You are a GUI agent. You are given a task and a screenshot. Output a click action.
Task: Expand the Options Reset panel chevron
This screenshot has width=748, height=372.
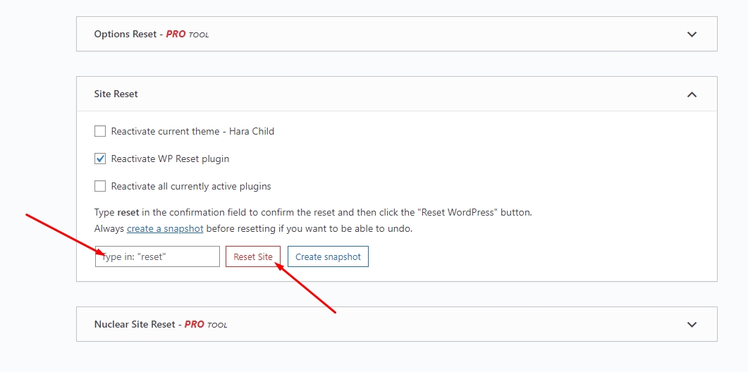pyautogui.click(x=692, y=34)
